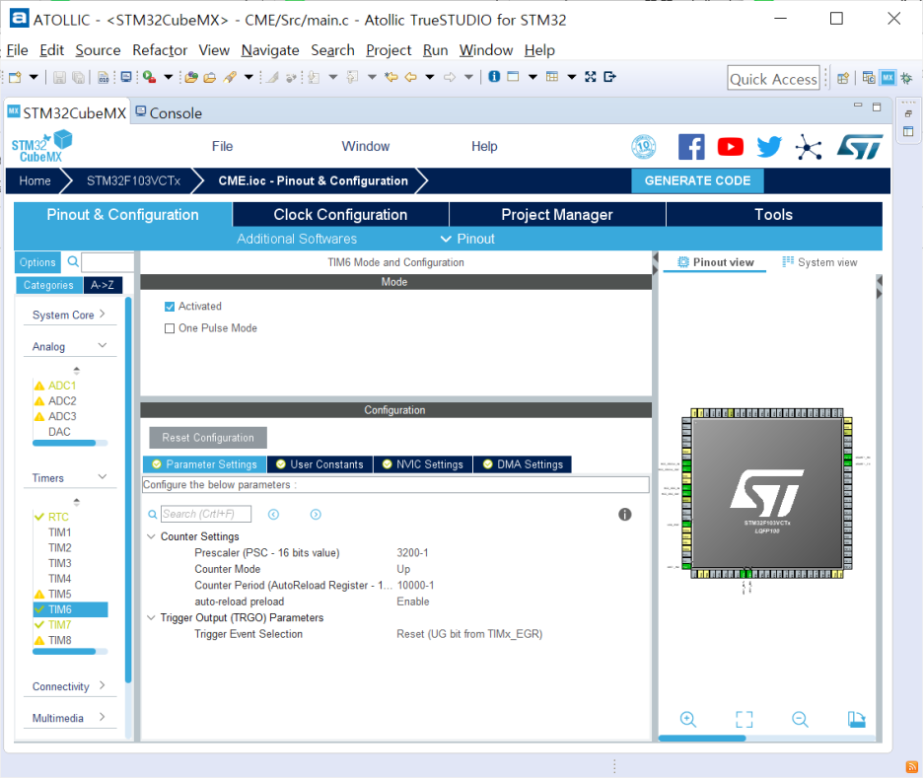Switch peripheral list to A->Z sorting
923x778 pixels.
click(103, 285)
